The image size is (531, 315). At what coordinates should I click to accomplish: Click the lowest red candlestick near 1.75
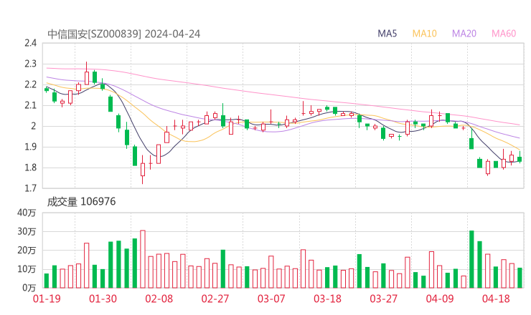coord(143,170)
